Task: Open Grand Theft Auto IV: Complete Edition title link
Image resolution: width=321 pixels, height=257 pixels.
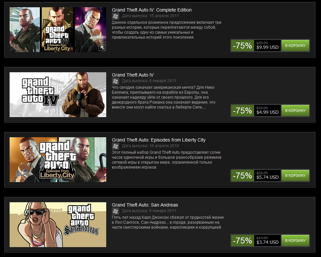Action: [152, 10]
